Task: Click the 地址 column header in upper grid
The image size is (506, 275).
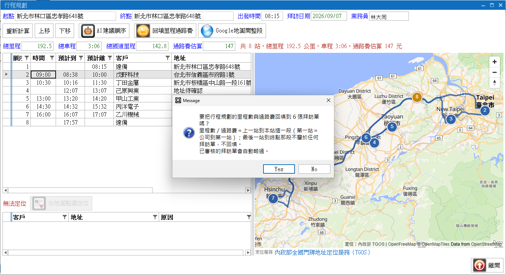Action: 211,58
